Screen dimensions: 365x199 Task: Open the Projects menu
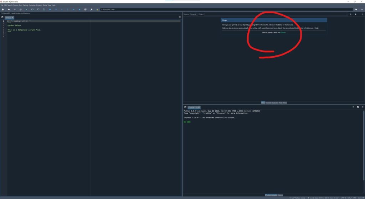coord(39,5)
